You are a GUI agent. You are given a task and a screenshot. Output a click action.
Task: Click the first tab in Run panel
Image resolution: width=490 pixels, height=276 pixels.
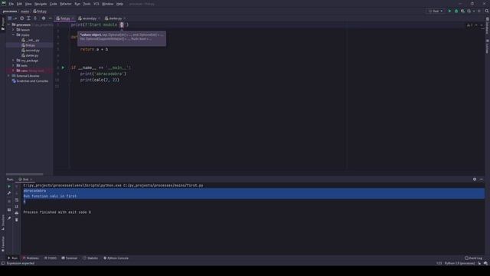pyautogui.click(x=25, y=179)
